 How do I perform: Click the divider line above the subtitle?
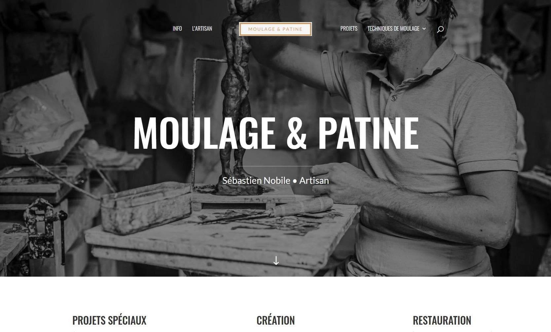275,166
